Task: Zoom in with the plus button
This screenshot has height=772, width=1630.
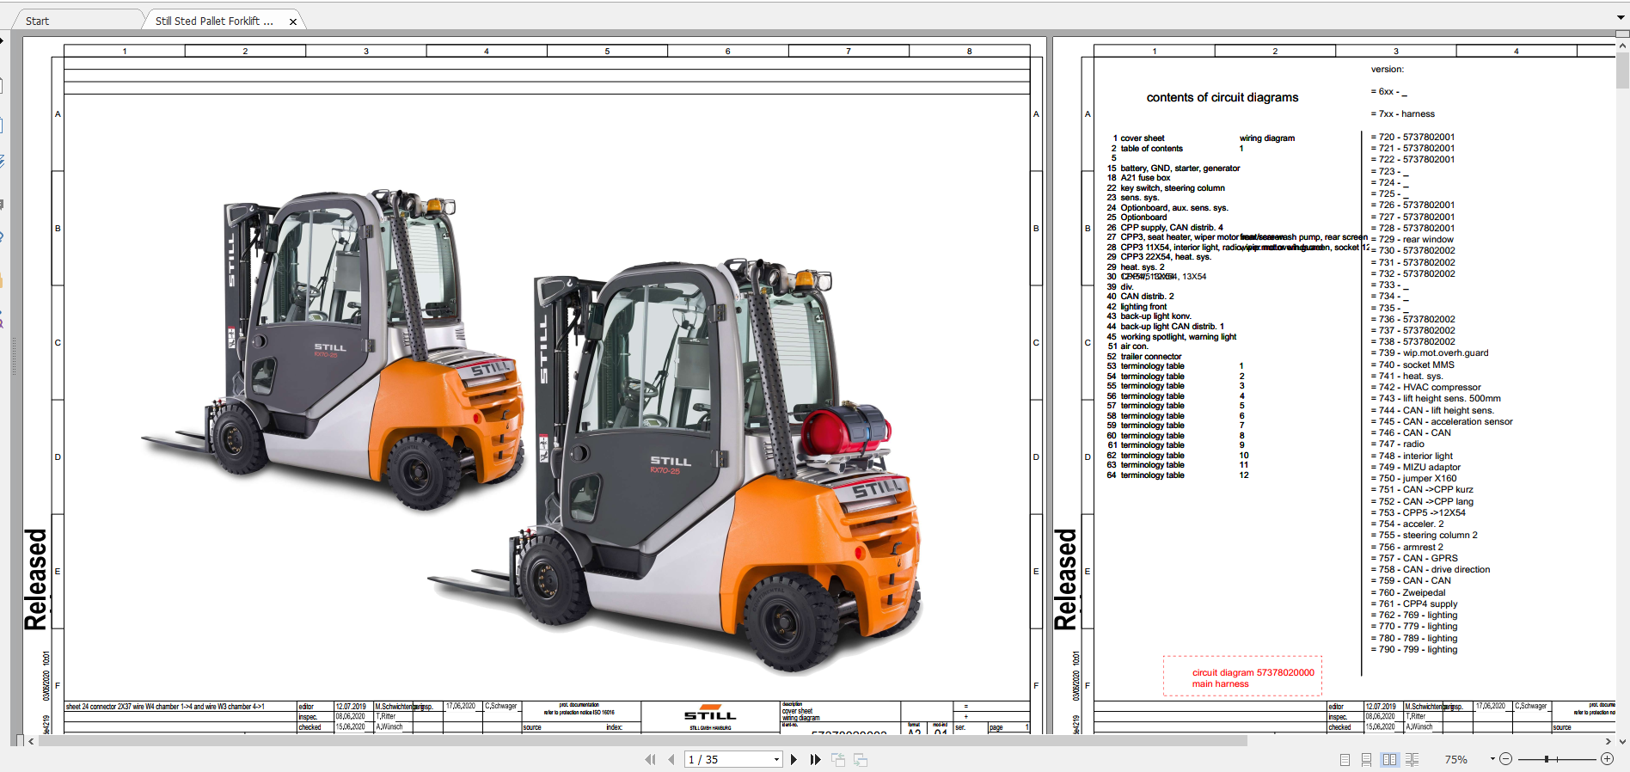Action: [x=1607, y=759]
